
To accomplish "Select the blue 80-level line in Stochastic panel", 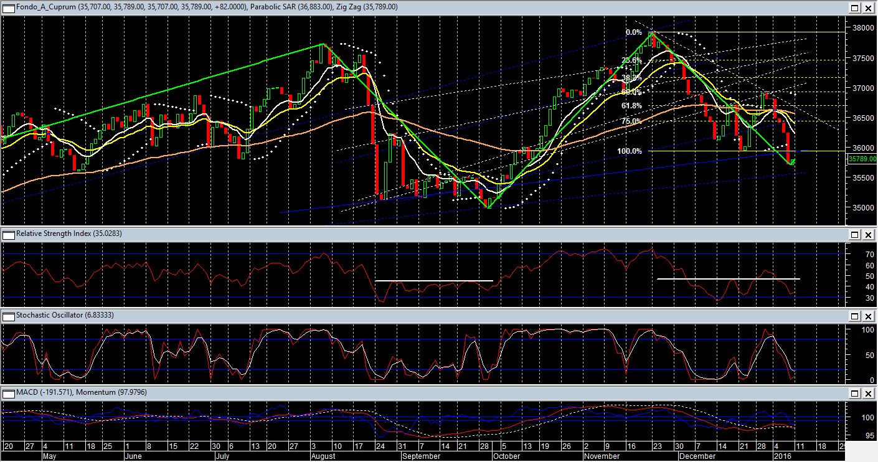I will pos(423,339).
